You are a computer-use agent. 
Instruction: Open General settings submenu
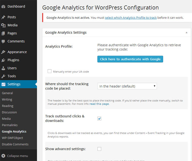(x=7, y=93)
